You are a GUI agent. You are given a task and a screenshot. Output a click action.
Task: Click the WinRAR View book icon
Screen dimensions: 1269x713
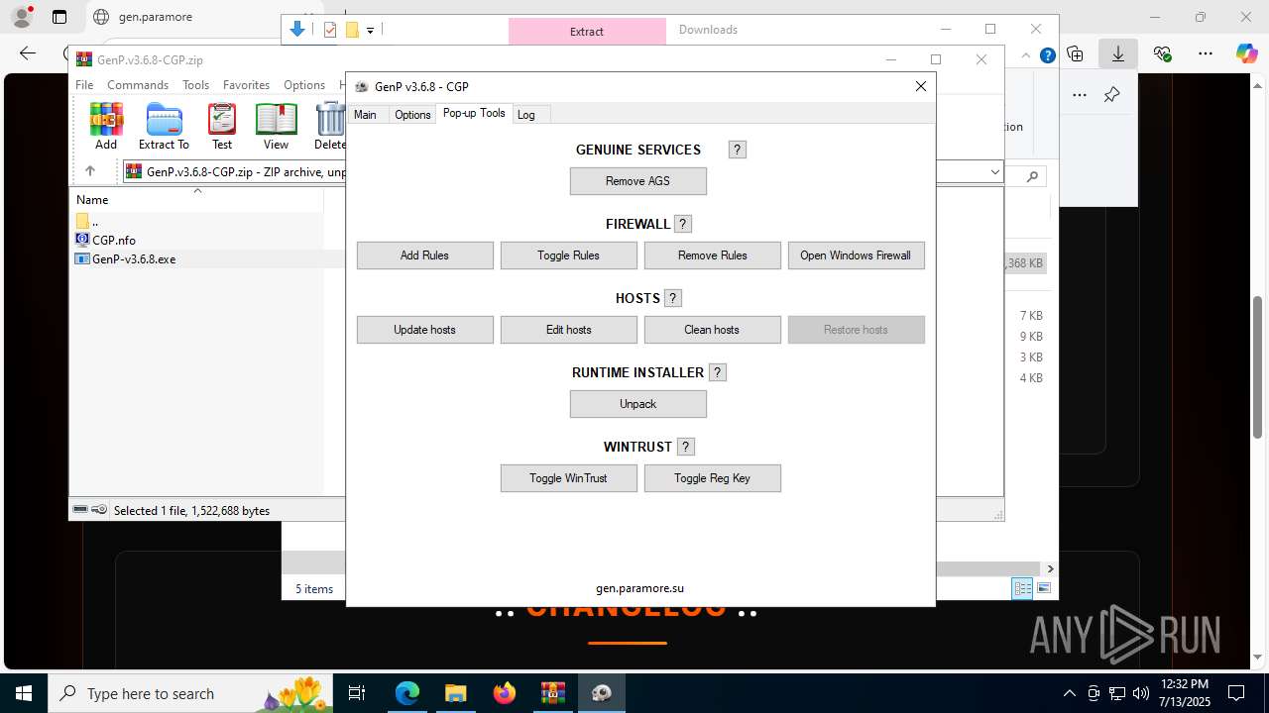tap(276, 127)
